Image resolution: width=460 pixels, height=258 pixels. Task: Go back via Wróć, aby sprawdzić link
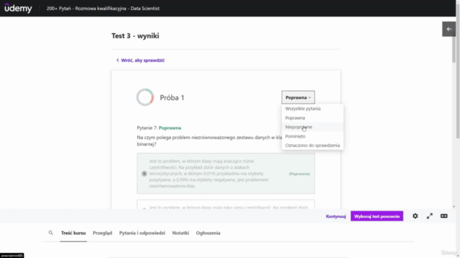pos(140,60)
